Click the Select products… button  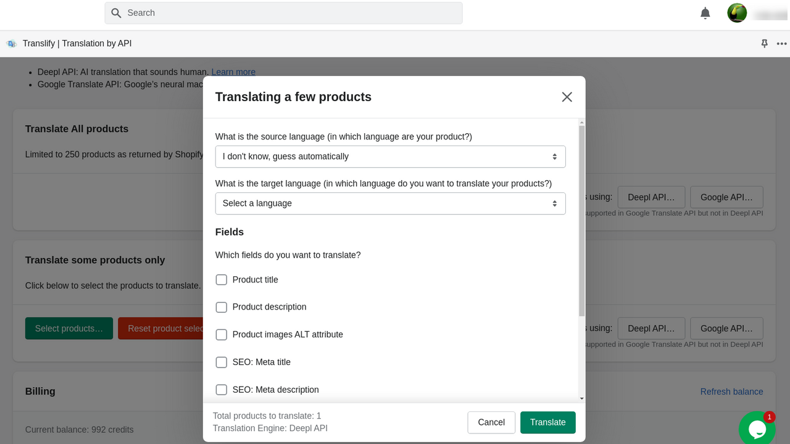coord(69,329)
